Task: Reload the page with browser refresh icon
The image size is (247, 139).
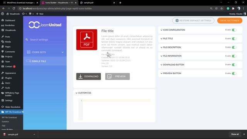Action: tap(14, 8)
